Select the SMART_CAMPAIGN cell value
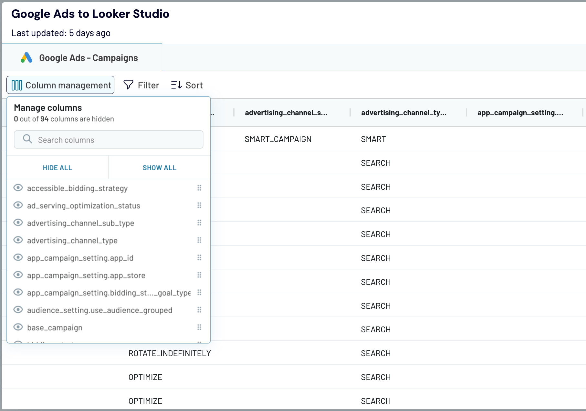 (278, 139)
